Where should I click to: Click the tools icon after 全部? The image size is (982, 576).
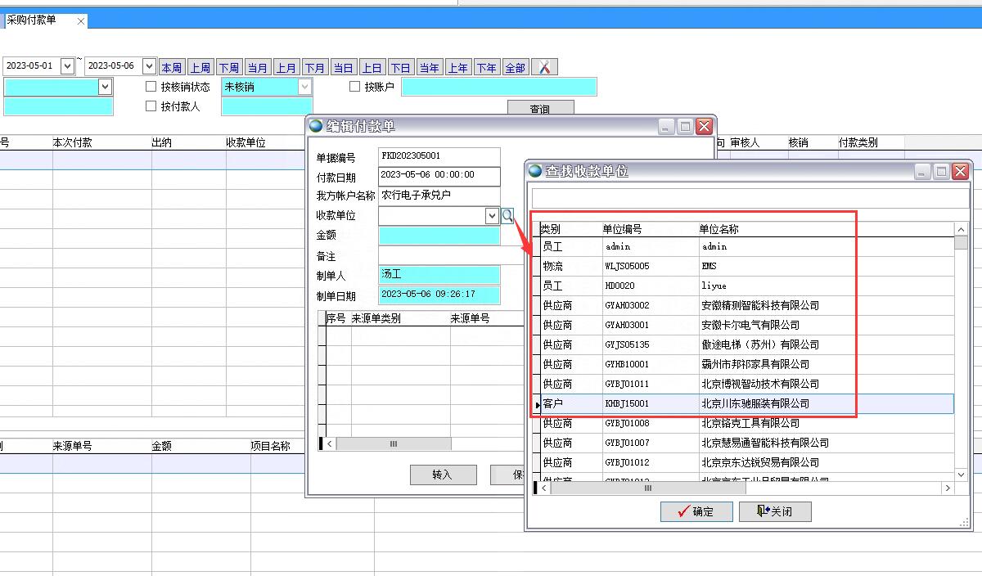(x=544, y=67)
